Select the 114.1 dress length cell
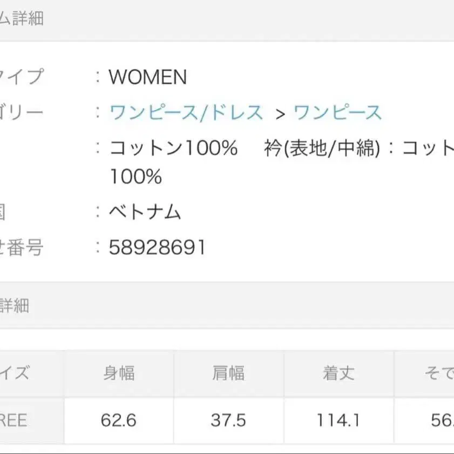This screenshot has height=454, width=454. coord(338,421)
